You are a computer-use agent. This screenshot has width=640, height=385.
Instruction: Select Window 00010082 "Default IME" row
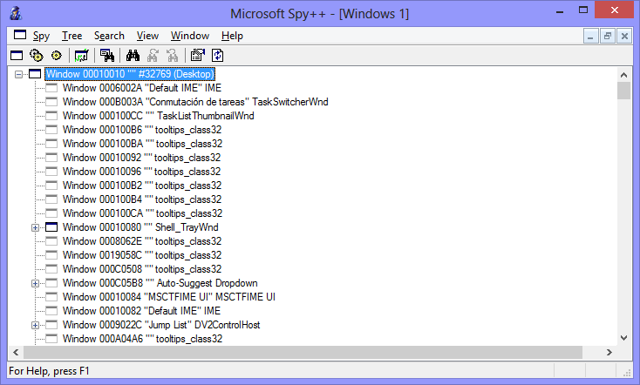pos(141,311)
